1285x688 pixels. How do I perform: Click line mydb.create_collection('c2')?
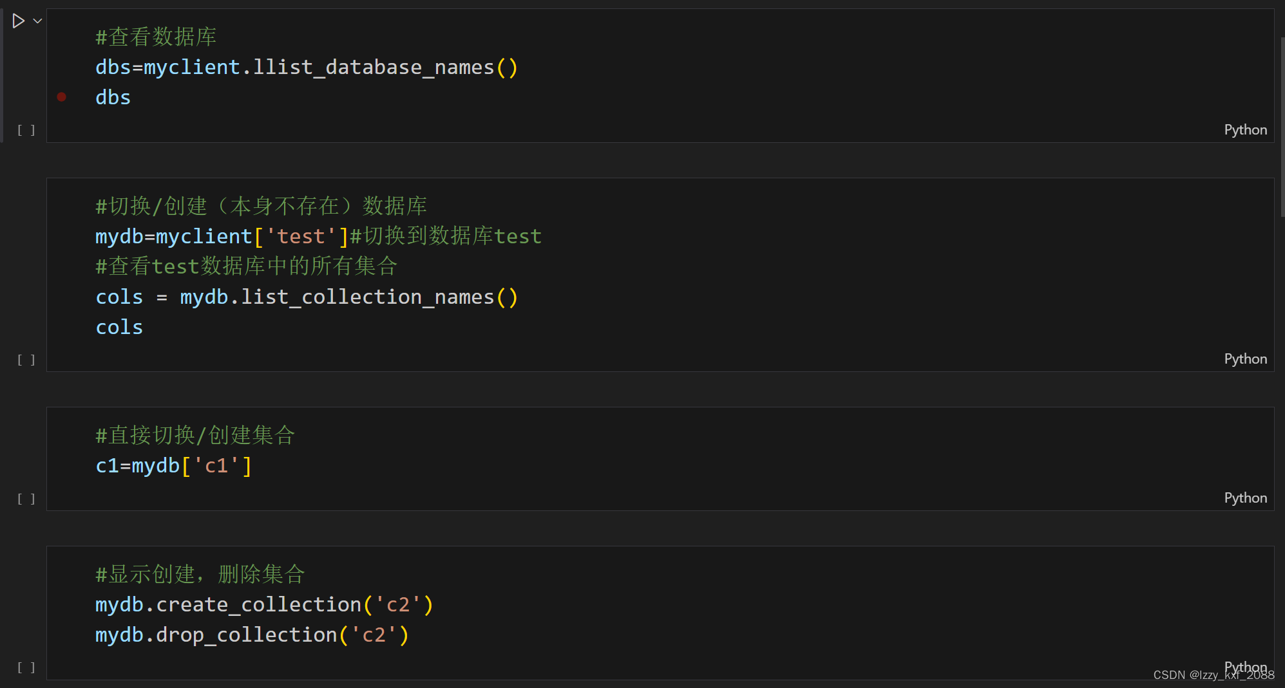(265, 604)
